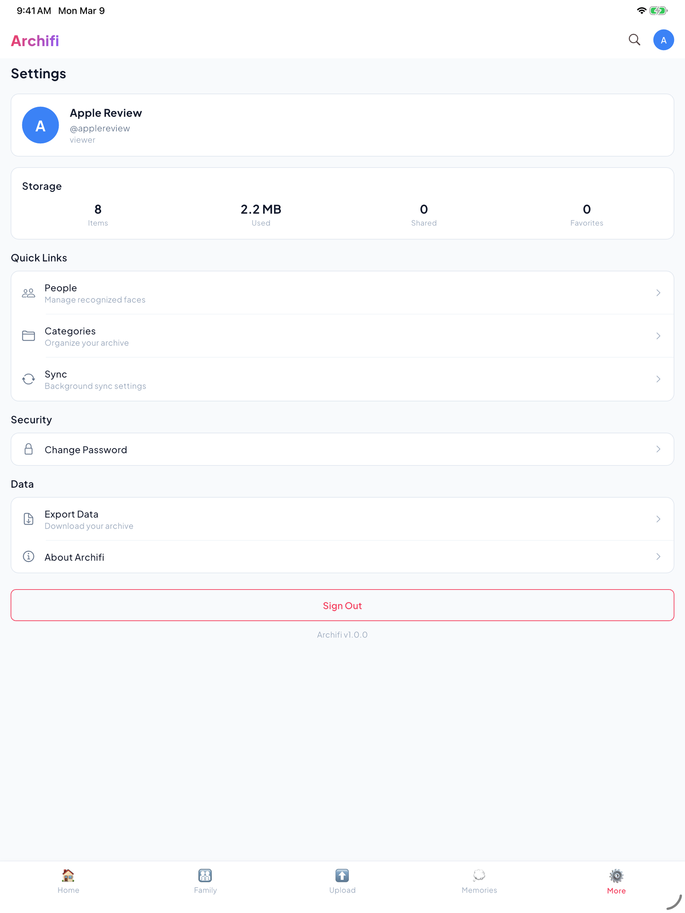Click the Sign Out button
This screenshot has width=685, height=913.
pyautogui.click(x=342, y=605)
